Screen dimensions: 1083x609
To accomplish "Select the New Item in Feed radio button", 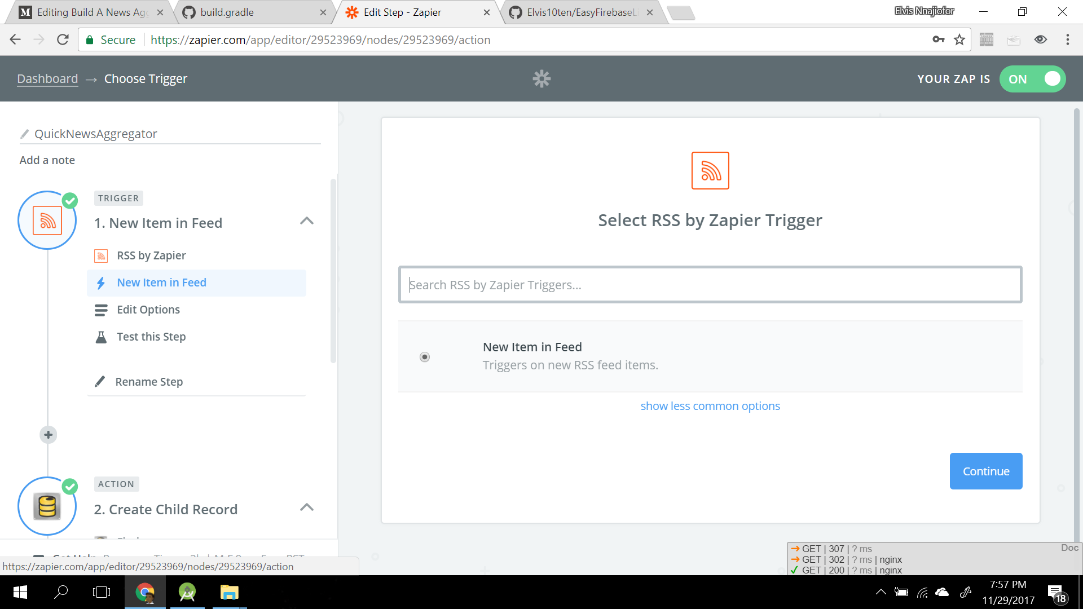I will (425, 357).
